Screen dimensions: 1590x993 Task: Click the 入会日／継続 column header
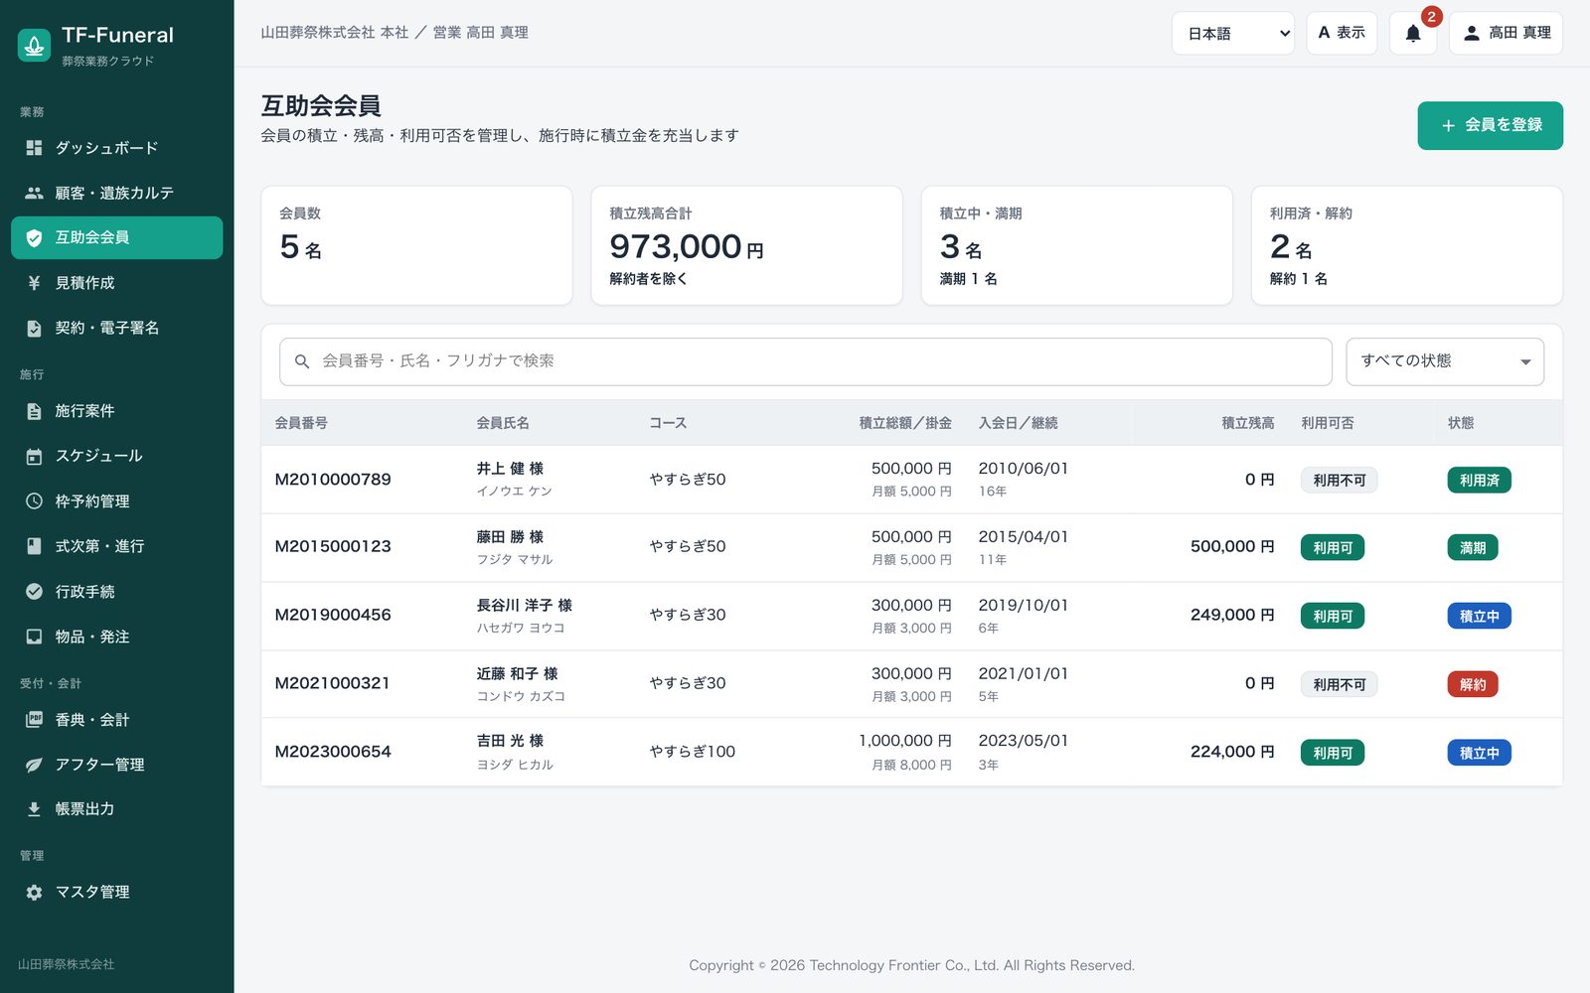[1018, 423]
